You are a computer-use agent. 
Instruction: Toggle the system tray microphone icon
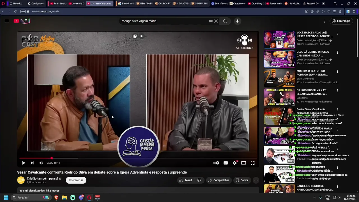coord(320,198)
